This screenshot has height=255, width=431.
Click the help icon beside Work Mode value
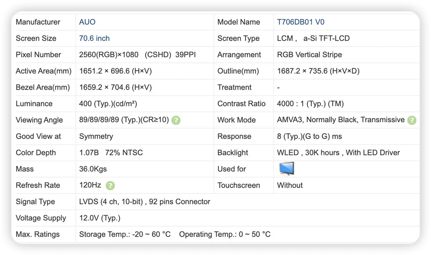(412, 120)
